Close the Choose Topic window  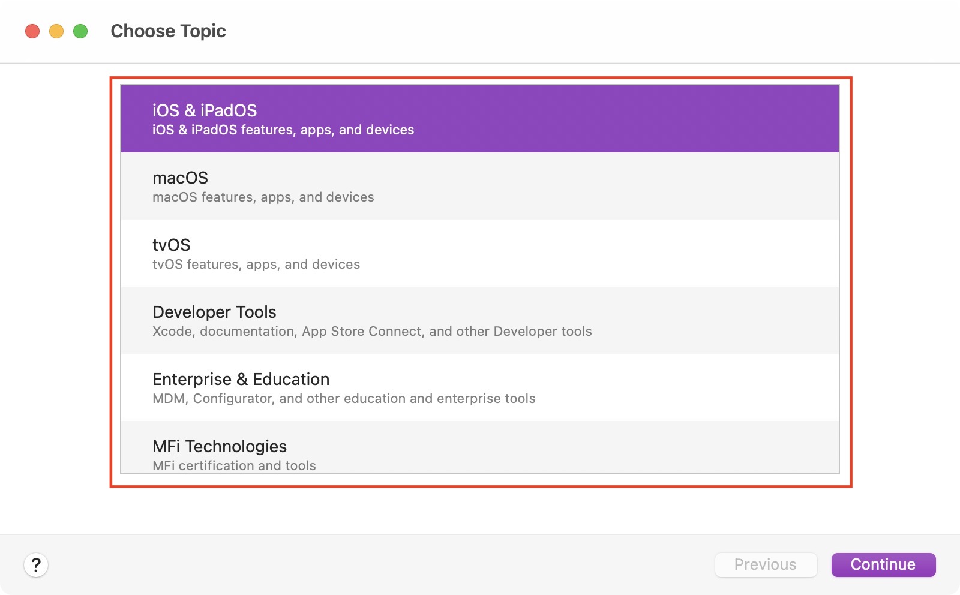(32, 31)
